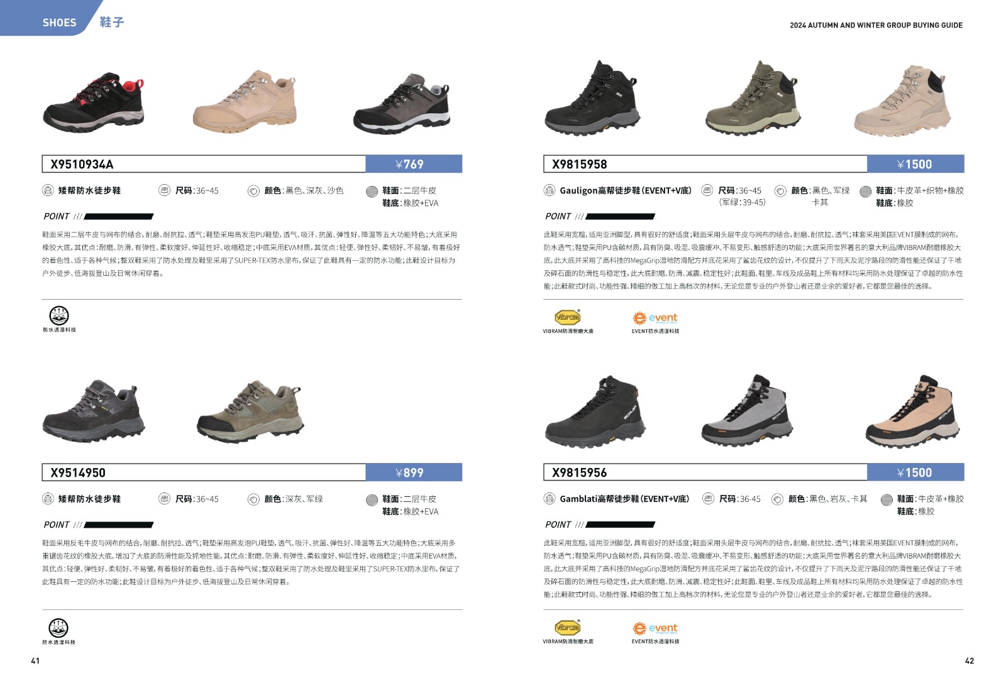The width and height of the screenshot is (1006, 686).
Task: Click the X9815958 product code field
Action: [705, 164]
